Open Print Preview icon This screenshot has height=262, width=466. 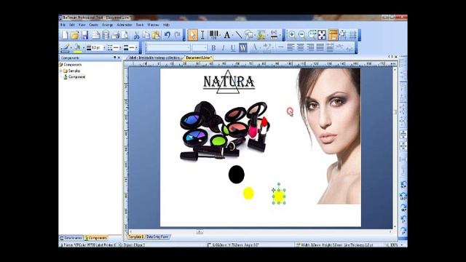point(125,35)
